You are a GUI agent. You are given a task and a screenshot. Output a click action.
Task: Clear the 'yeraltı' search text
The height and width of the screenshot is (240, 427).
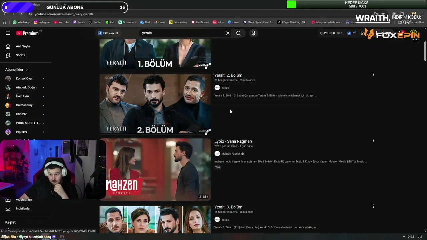coord(228,33)
